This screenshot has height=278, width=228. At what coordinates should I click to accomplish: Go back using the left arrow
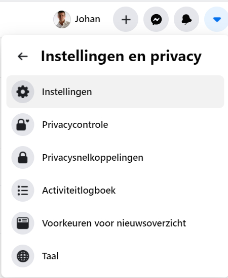click(23, 57)
